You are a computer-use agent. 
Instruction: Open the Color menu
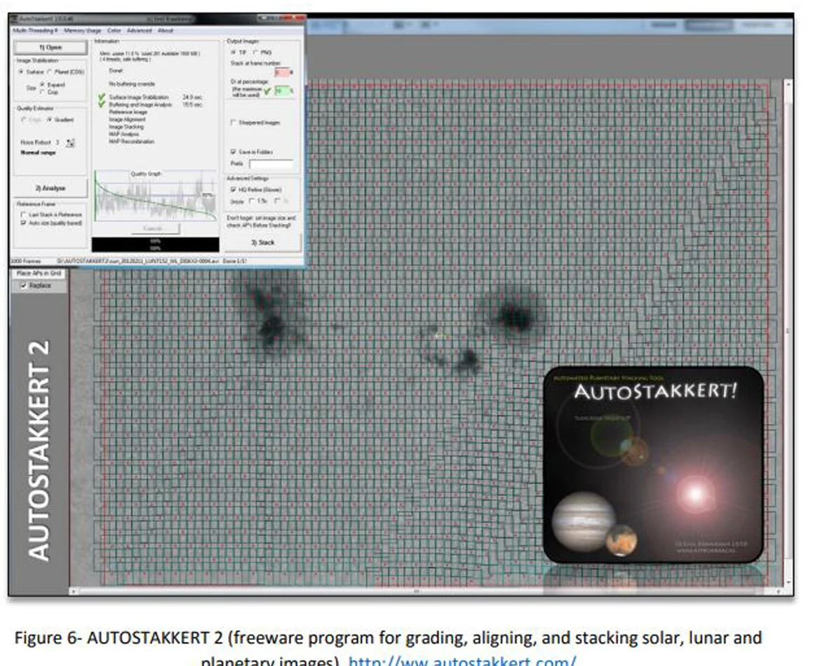pos(114,31)
